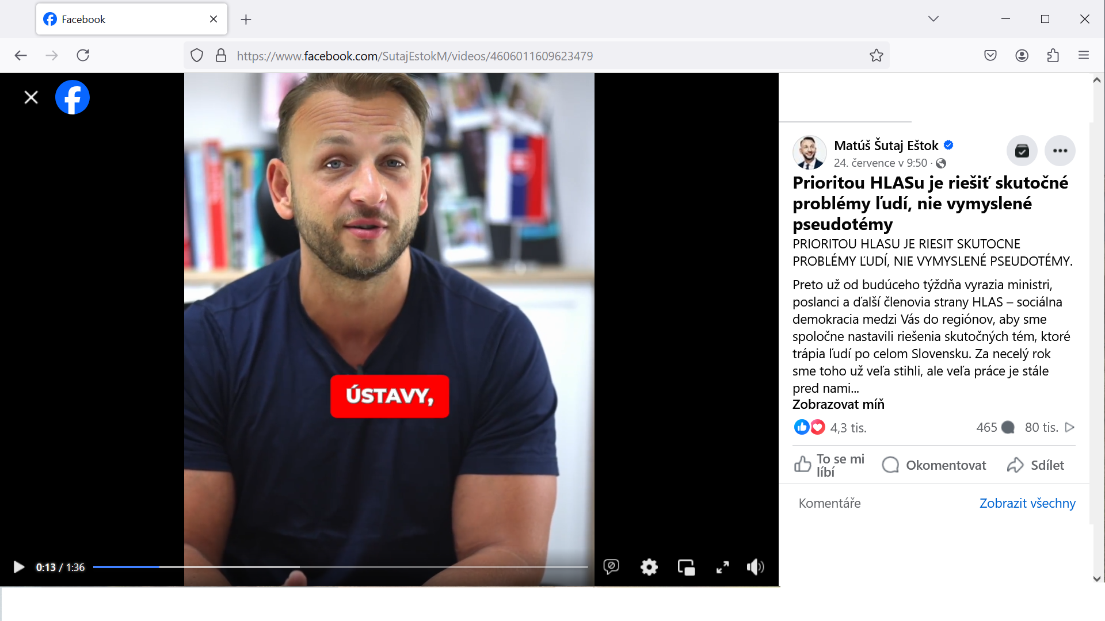Save the video with bookmark icon

(1022, 151)
